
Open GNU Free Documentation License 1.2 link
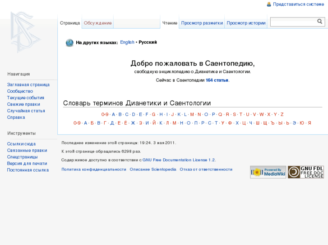click(179, 160)
